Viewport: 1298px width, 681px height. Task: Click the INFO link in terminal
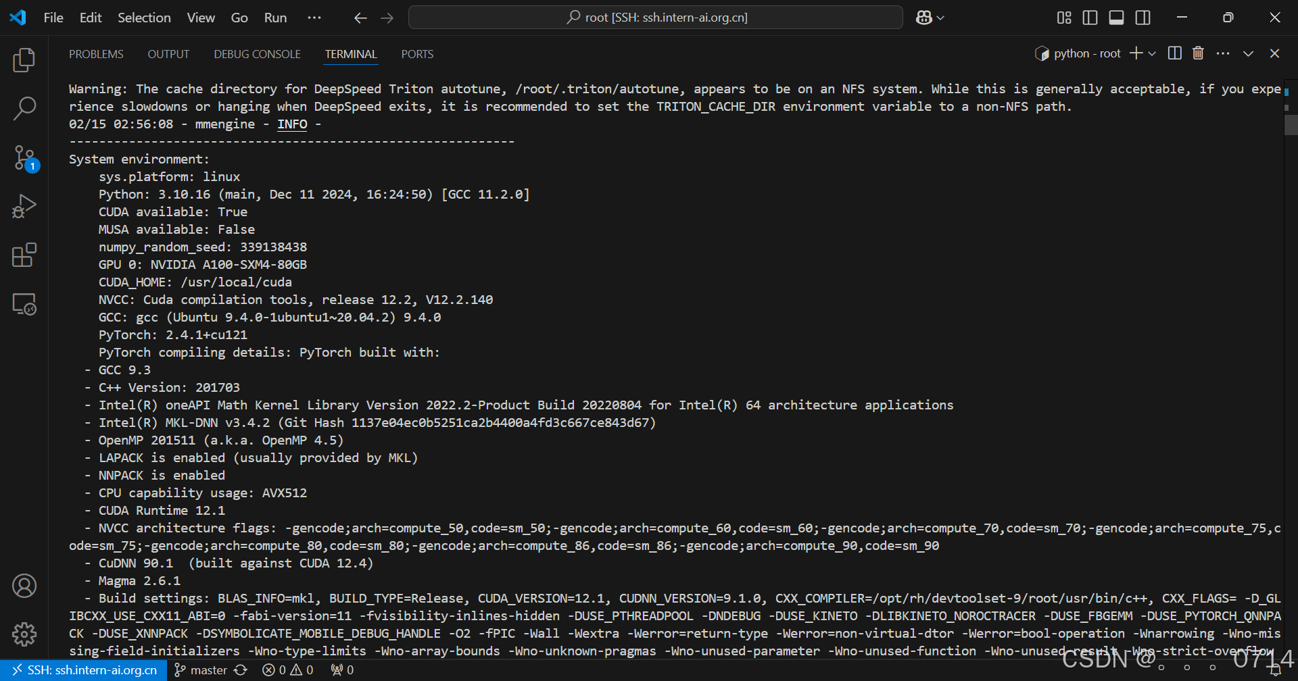click(x=292, y=124)
